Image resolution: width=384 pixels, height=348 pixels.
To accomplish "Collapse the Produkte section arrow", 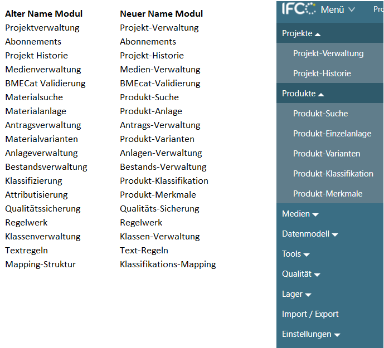I will [x=321, y=95].
